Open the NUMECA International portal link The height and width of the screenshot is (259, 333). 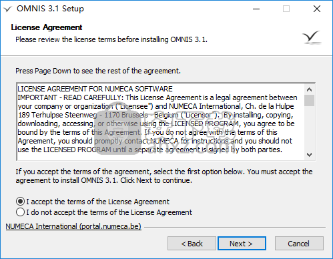point(73,226)
